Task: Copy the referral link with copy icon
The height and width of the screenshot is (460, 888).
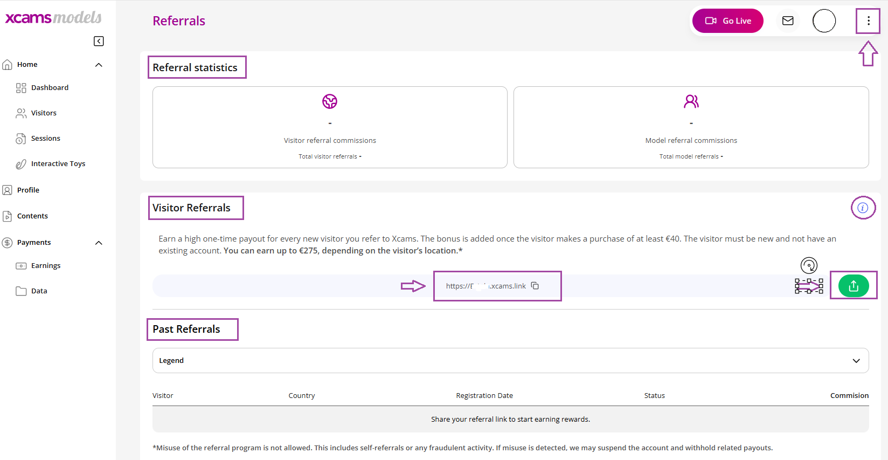Action: [535, 286]
